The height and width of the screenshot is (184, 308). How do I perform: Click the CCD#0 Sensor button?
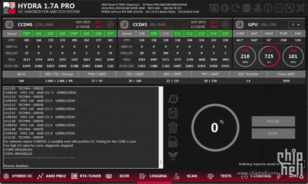12,34
